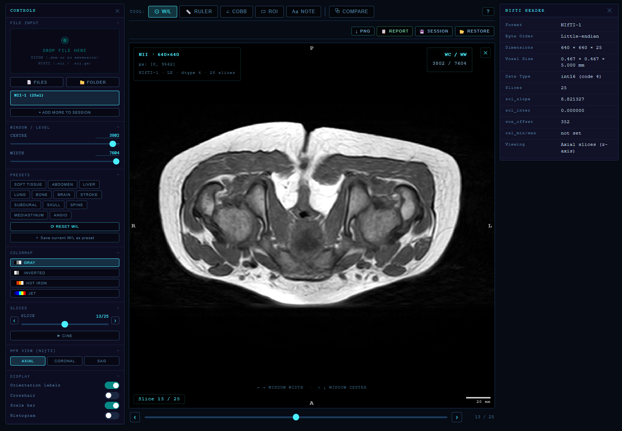Select the Cobb angle tool
Screen dimensions: 622x431
tap(236, 12)
